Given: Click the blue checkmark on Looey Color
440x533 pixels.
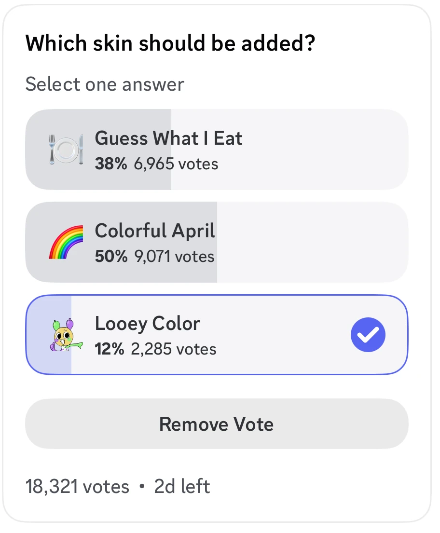Looking at the screenshot, I should [368, 335].
